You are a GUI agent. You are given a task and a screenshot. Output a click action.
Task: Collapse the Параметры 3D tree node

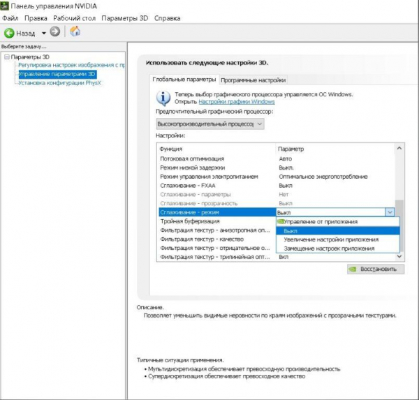click(7, 57)
